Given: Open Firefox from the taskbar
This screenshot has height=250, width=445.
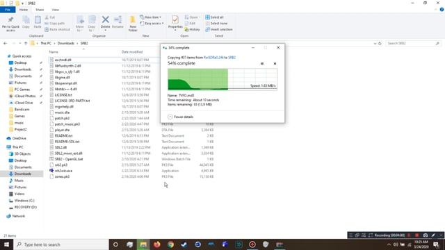Looking at the screenshot, I should pos(157,244).
